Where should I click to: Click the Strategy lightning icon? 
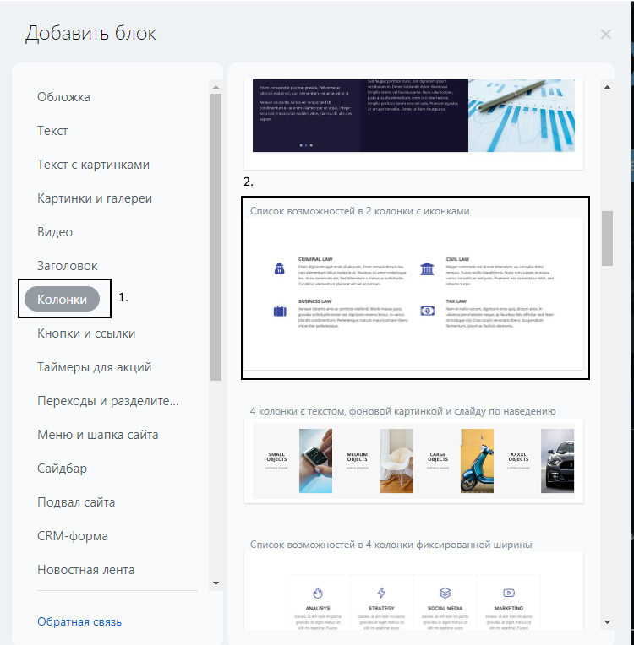(381, 593)
